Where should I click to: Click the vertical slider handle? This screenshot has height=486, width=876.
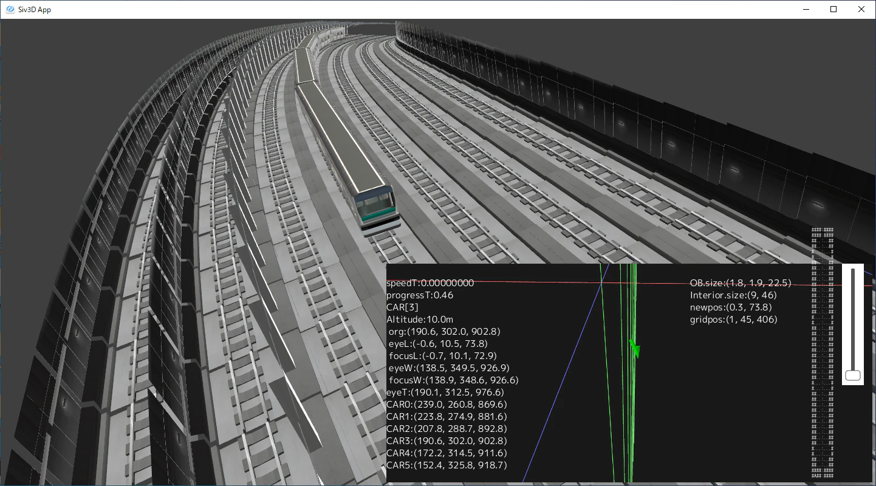point(853,375)
